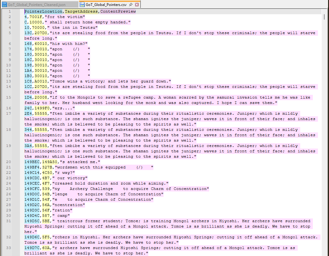
Task: Click address 327B on line 21
Action: coord(47,167)
